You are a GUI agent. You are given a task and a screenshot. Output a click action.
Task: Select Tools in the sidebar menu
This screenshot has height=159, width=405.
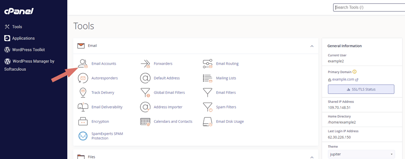[x=17, y=27]
